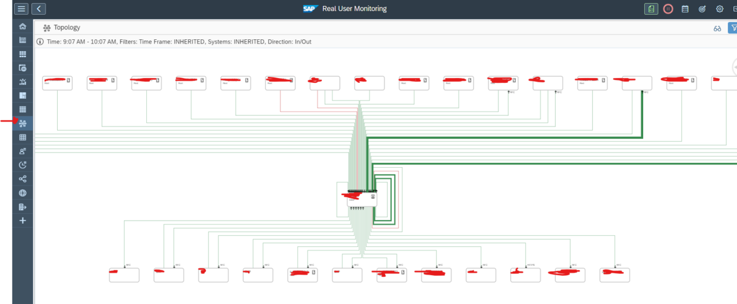
Task: Click the bar chart icon in the sidebar
Action: pyautogui.click(x=23, y=82)
